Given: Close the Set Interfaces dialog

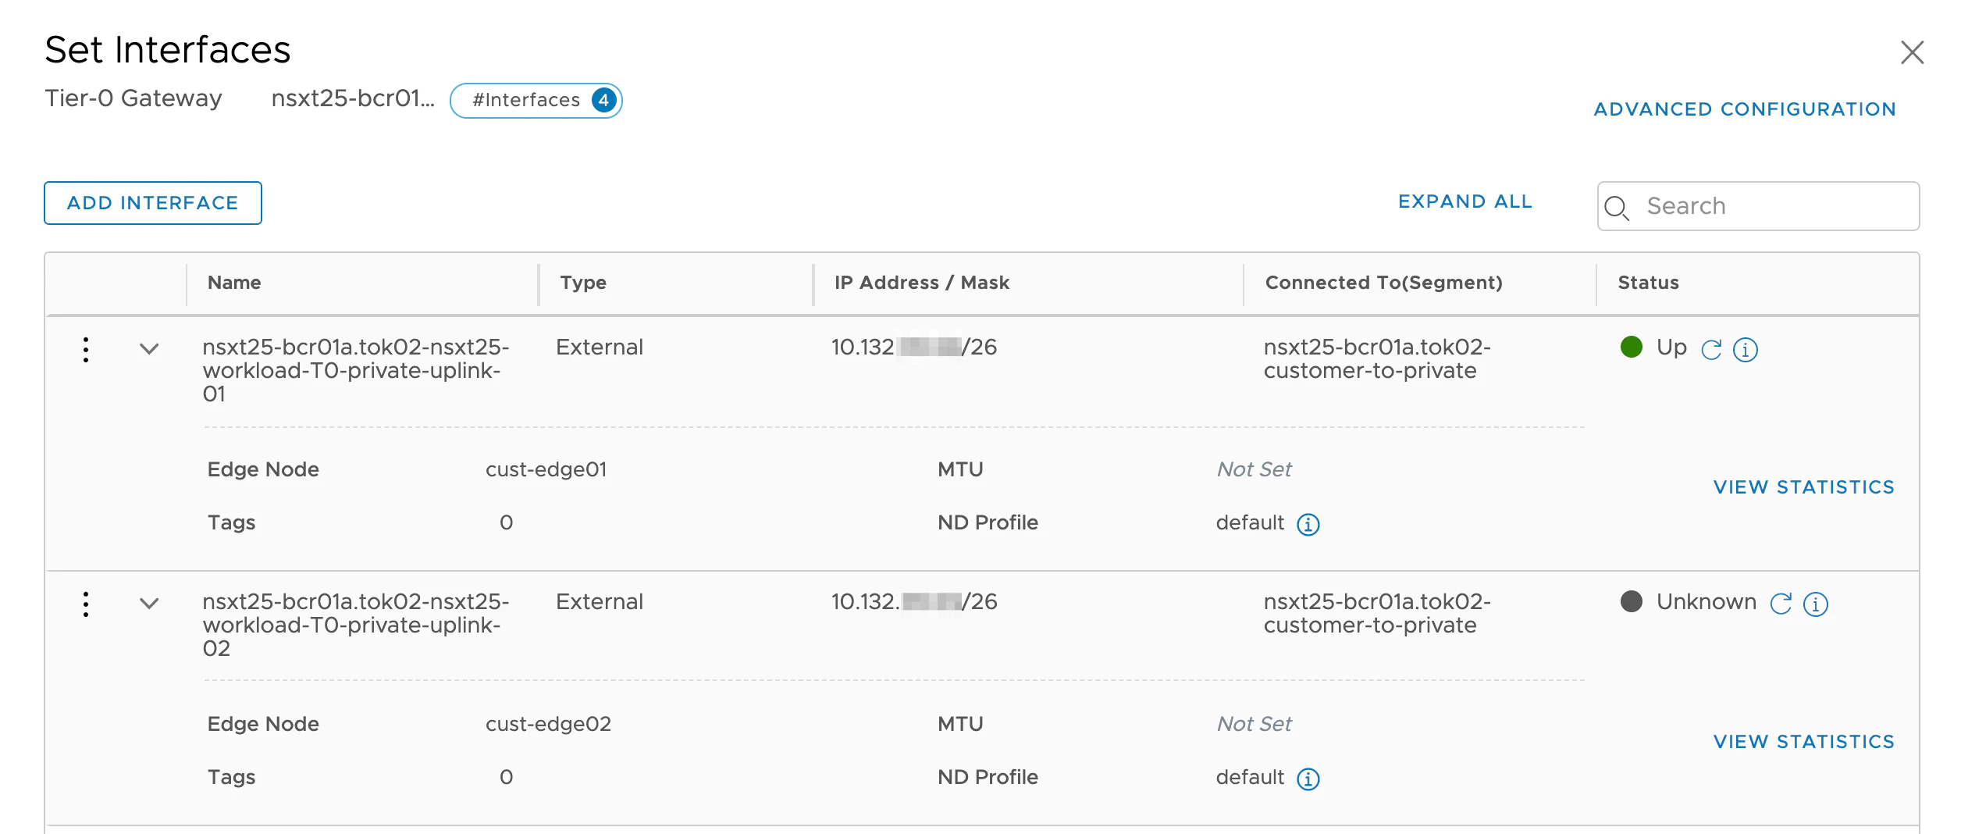Looking at the screenshot, I should (1912, 52).
